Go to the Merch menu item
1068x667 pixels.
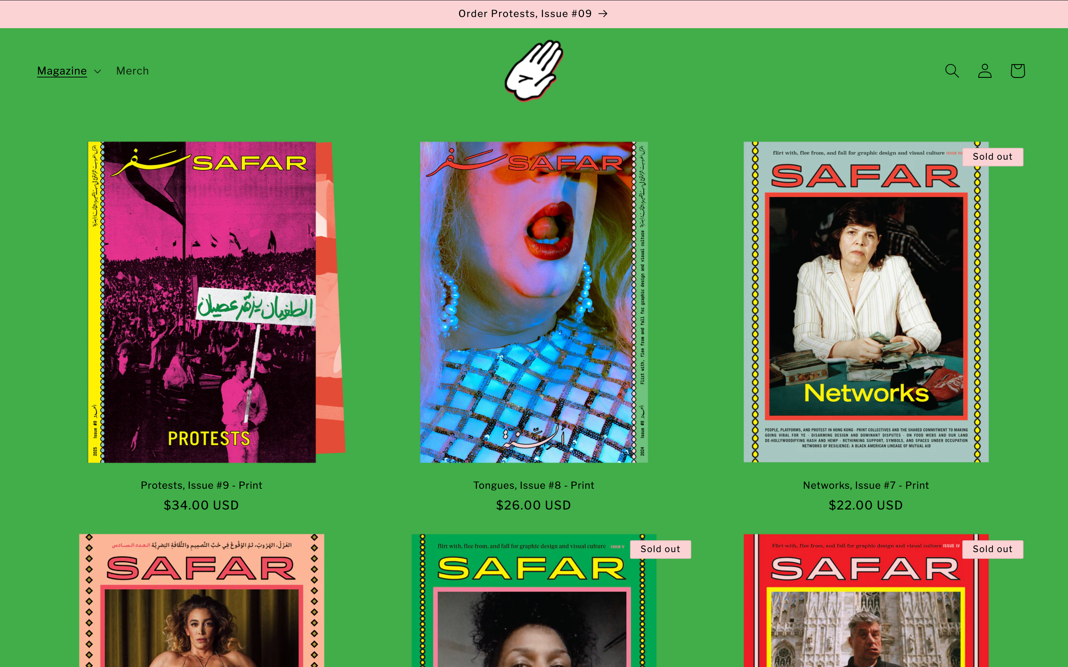click(132, 71)
